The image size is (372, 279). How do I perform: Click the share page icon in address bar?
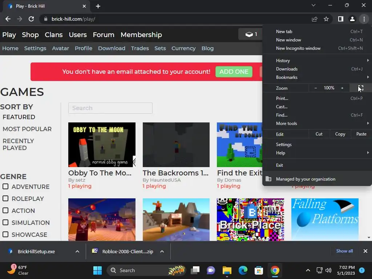click(315, 19)
